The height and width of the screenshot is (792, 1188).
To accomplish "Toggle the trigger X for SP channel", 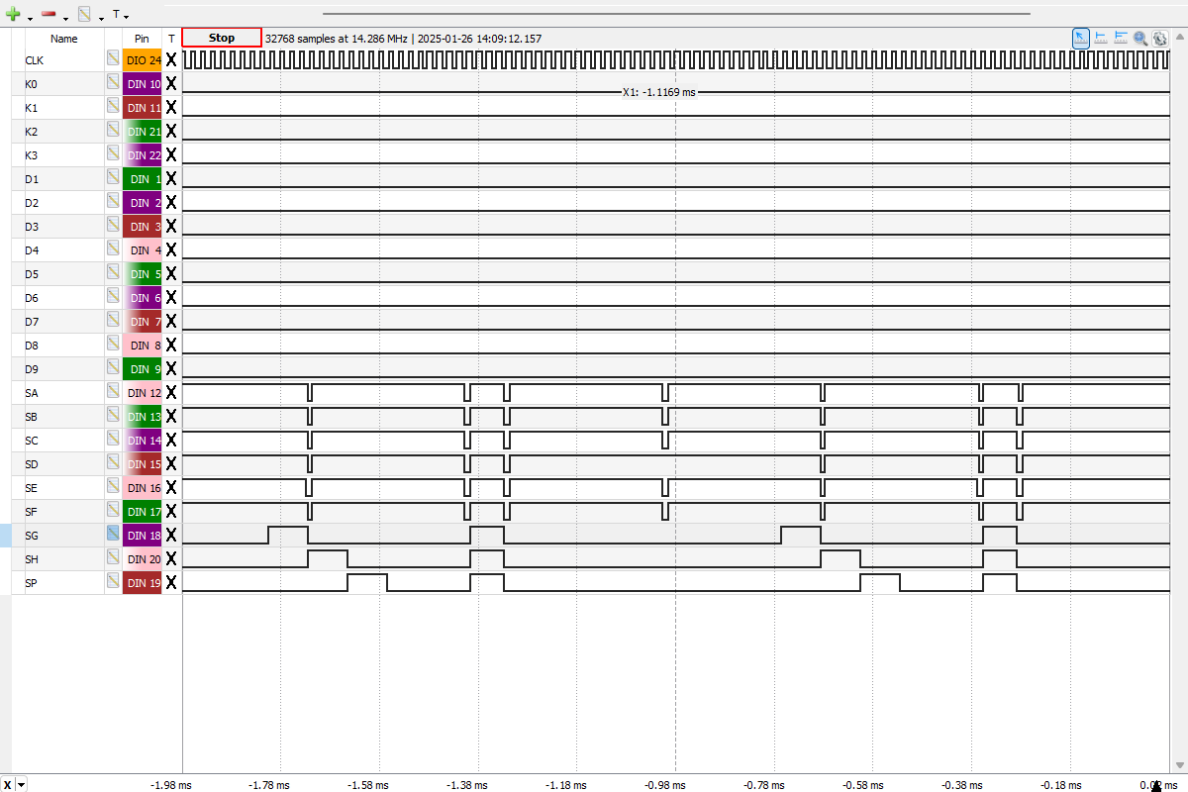I will click(x=171, y=583).
